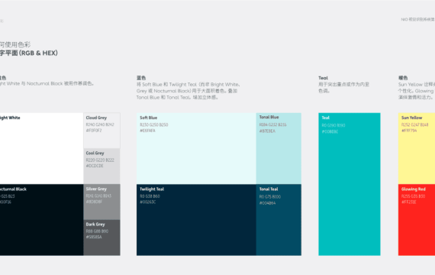Select the Soft Blue hex code text
Image resolution: width=435 pixels, height=275 pixels.
147,131
